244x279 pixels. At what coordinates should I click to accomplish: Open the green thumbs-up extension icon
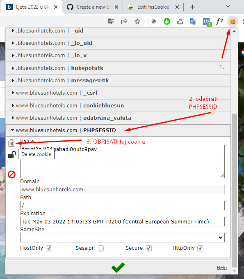(x=166, y=21)
